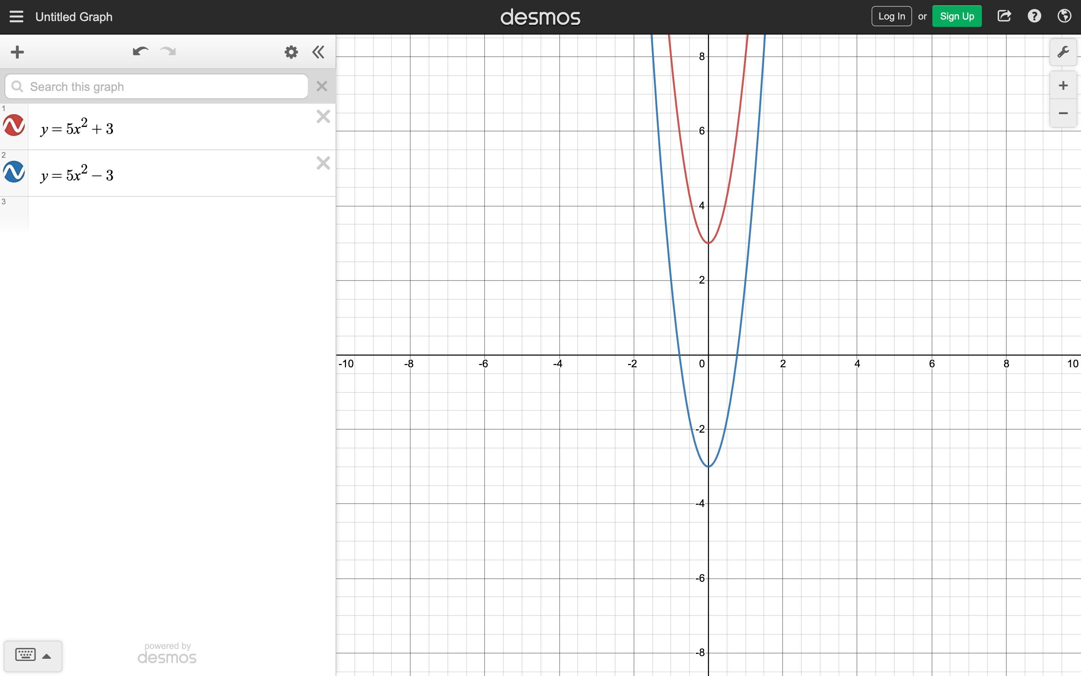
Task: Open the expression list settings gear
Action: point(291,52)
